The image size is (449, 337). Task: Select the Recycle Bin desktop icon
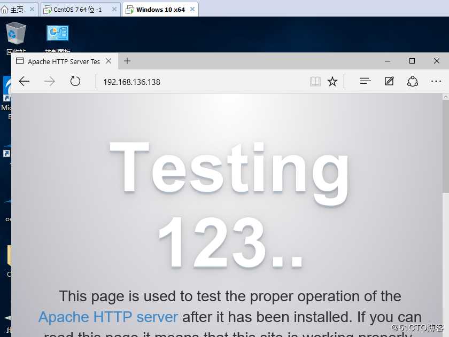pyautogui.click(x=16, y=37)
